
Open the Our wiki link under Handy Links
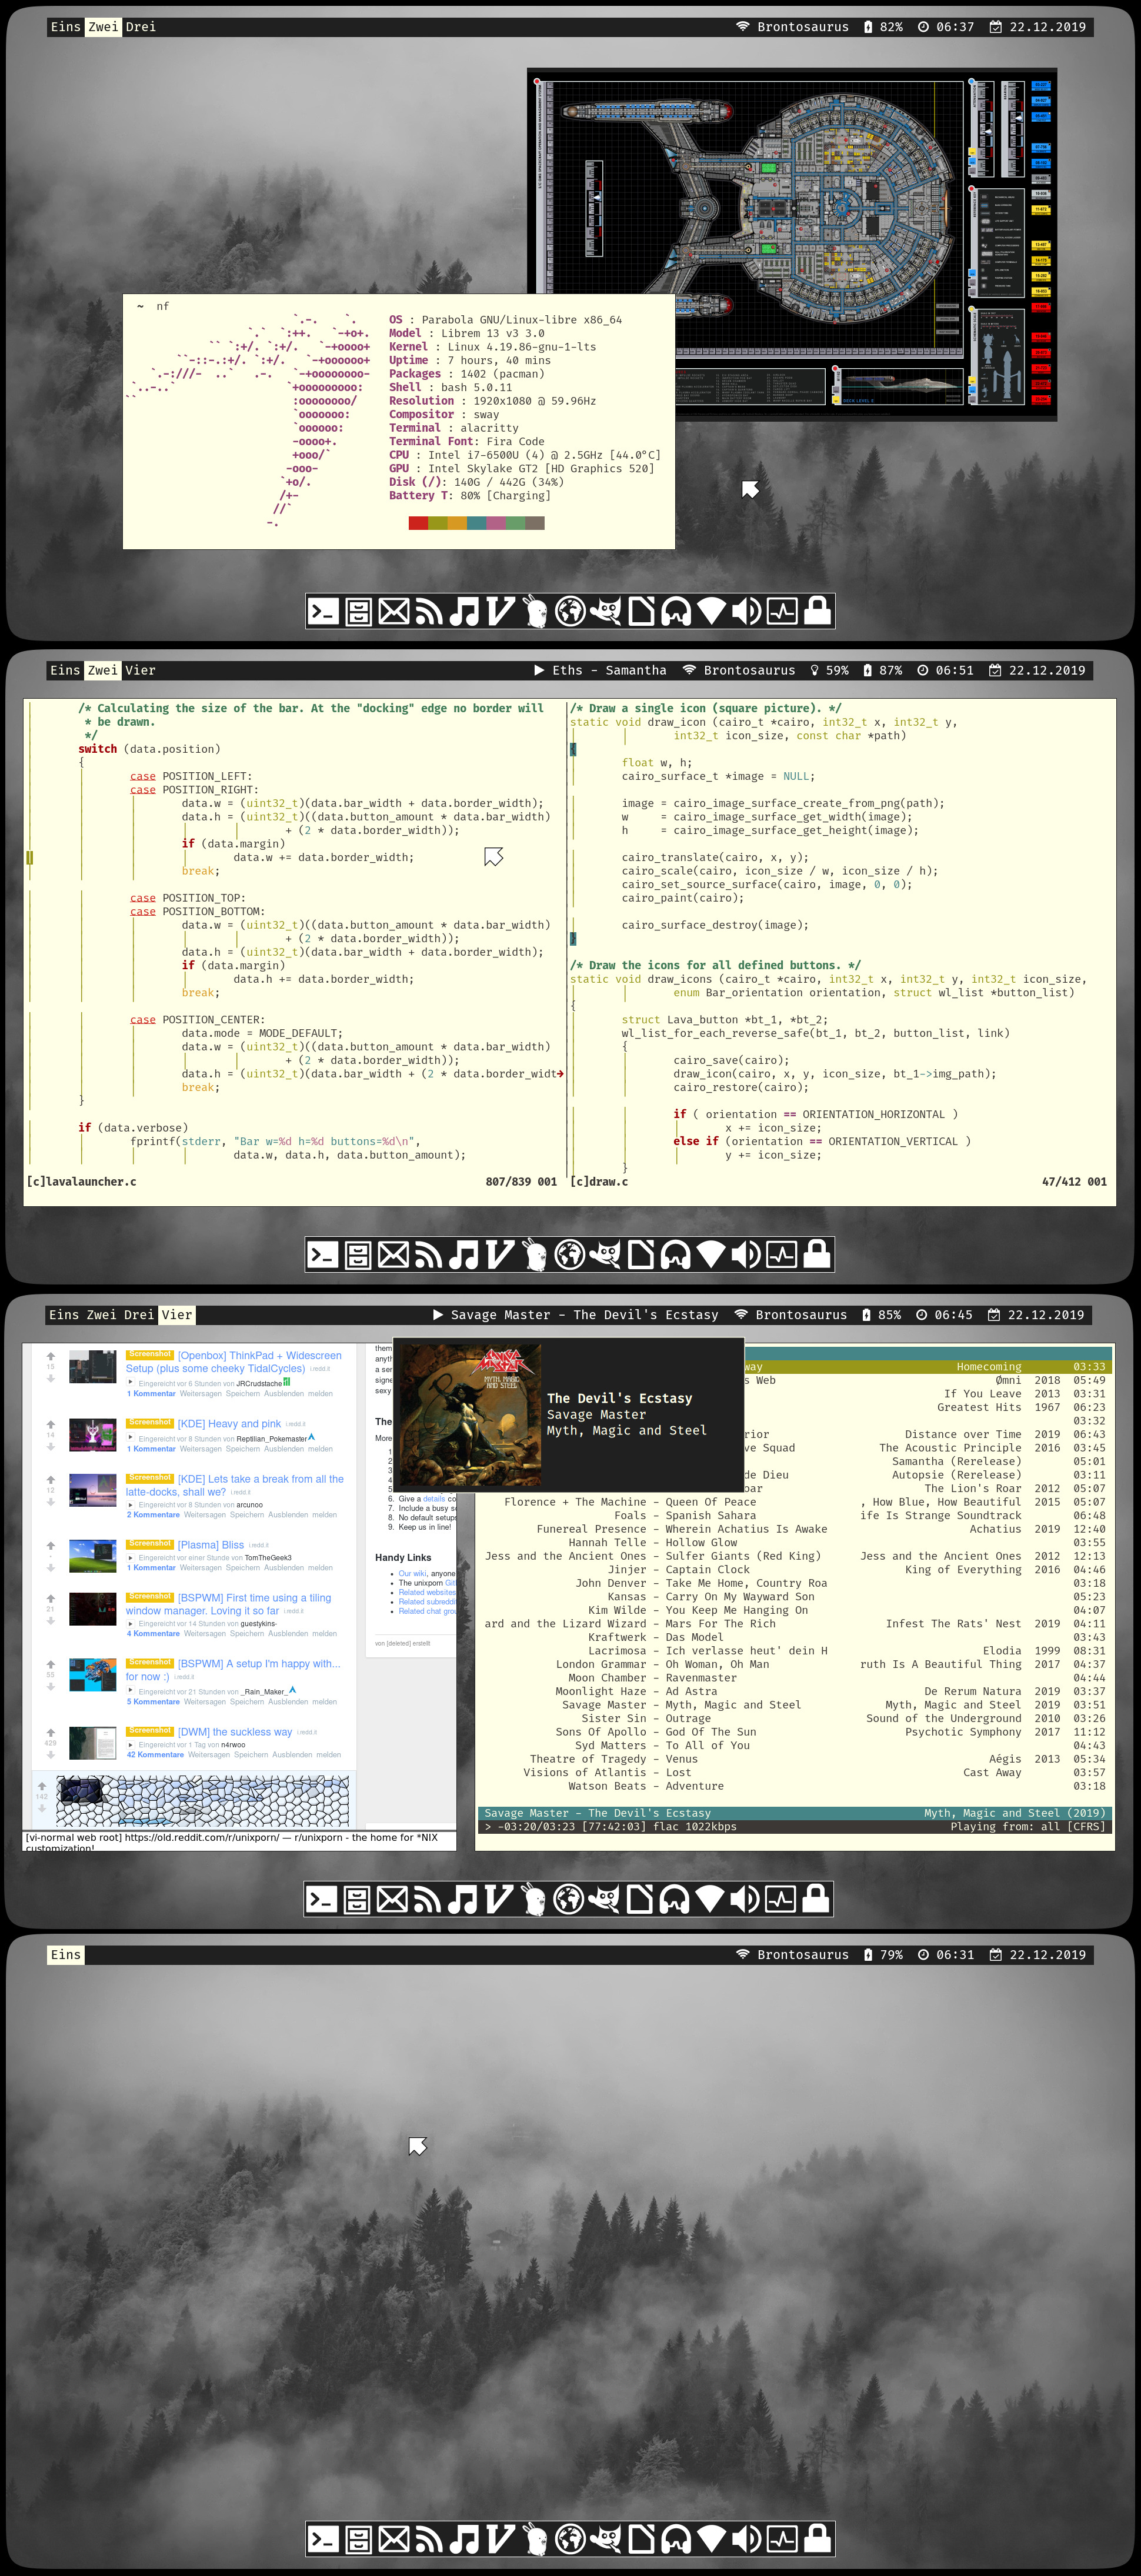click(412, 1574)
